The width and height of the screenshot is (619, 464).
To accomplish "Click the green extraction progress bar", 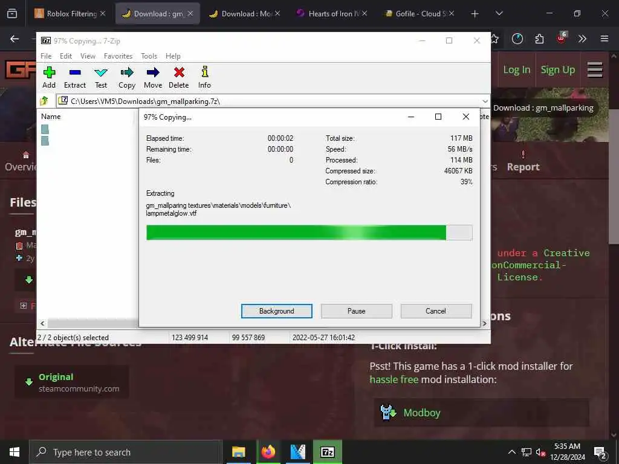I will (x=309, y=233).
